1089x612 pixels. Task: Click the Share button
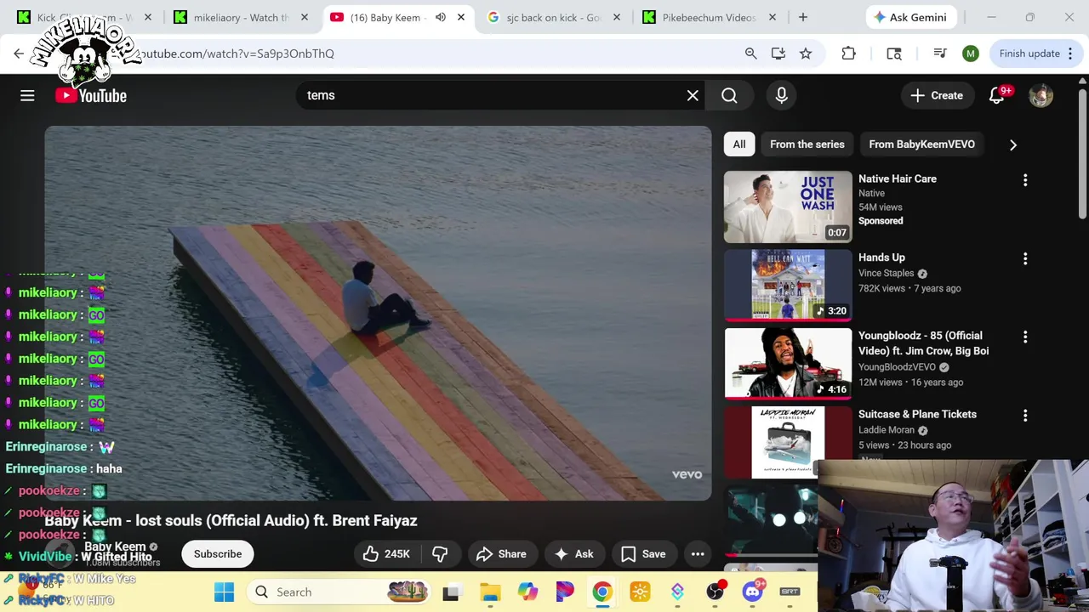pos(501,553)
